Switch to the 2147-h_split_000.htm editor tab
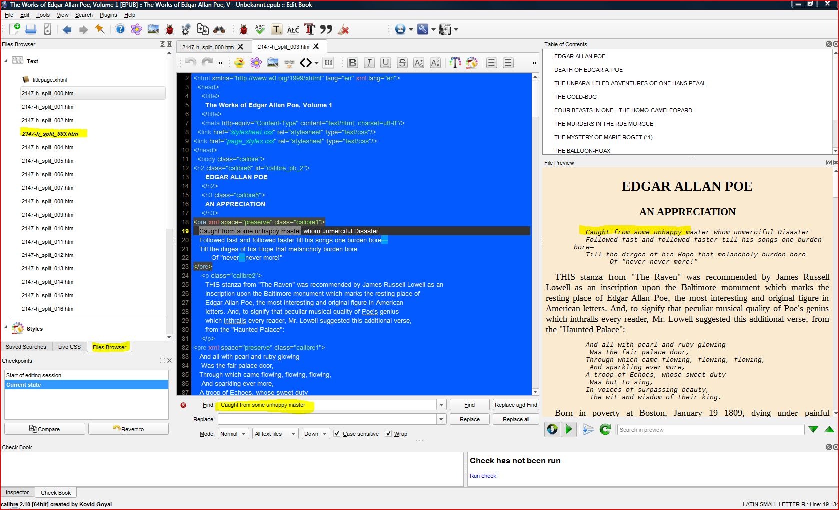This screenshot has width=839, height=510. [x=208, y=47]
